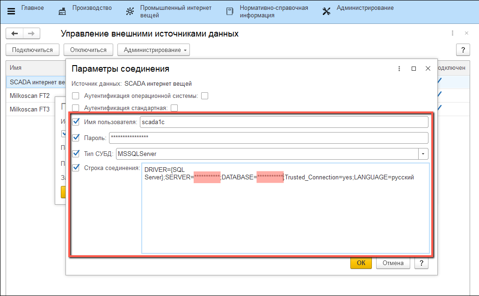This screenshot has height=296, width=479.
Task: Expand the Тип СУБД dropdown arrow
Action: coord(423,154)
